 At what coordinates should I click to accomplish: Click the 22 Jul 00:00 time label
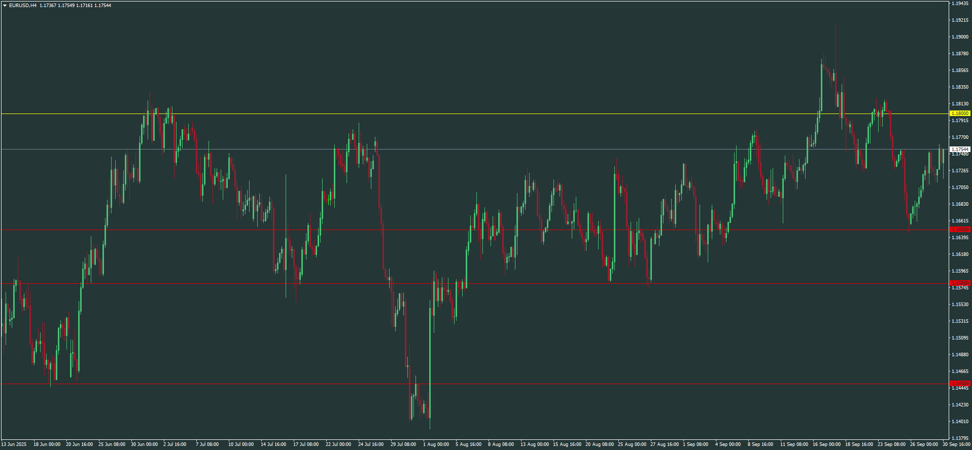pos(338,444)
